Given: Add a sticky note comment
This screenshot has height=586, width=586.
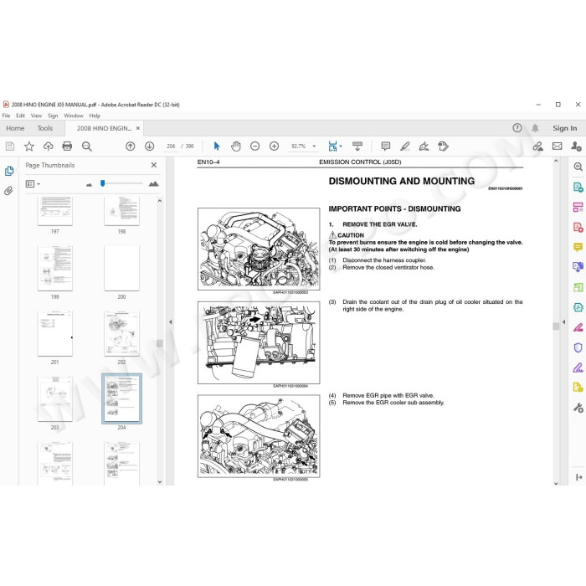Looking at the screenshot, I should pyautogui.click(x=386, y=146).
